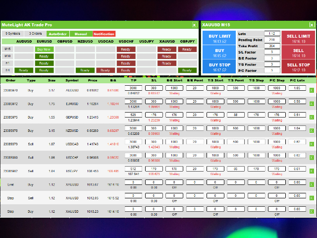This screenshot has height=238, width=317.
Task: Click SELL LIMIT 1616.10 button
Action: [x=298, y=38]
